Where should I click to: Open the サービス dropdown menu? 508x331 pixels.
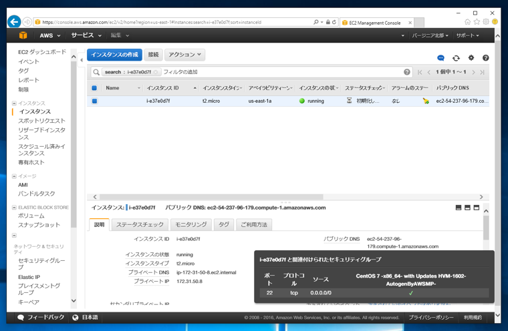click(86, 35)
